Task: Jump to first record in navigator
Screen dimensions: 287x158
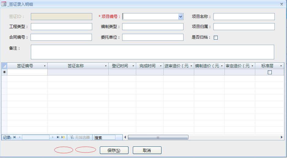Action: click(14, 137)
